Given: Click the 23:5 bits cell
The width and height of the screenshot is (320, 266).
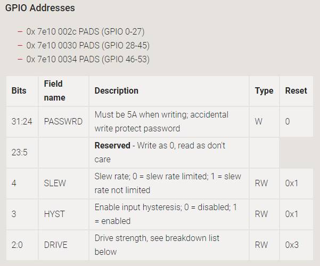Looking at the screenshot, I should [19, 152].
